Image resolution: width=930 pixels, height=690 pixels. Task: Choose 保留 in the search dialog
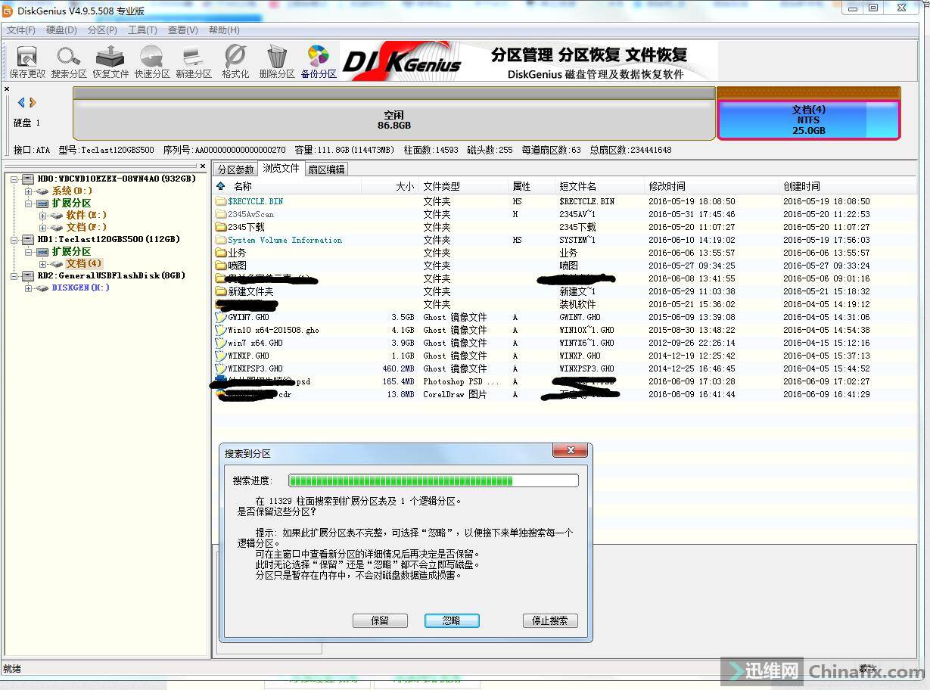pyautogui.click(x=380, y=620)
